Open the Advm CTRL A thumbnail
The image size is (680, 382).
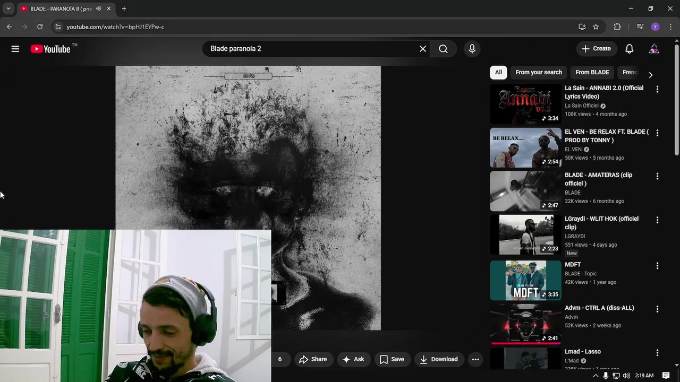[525, 324]
